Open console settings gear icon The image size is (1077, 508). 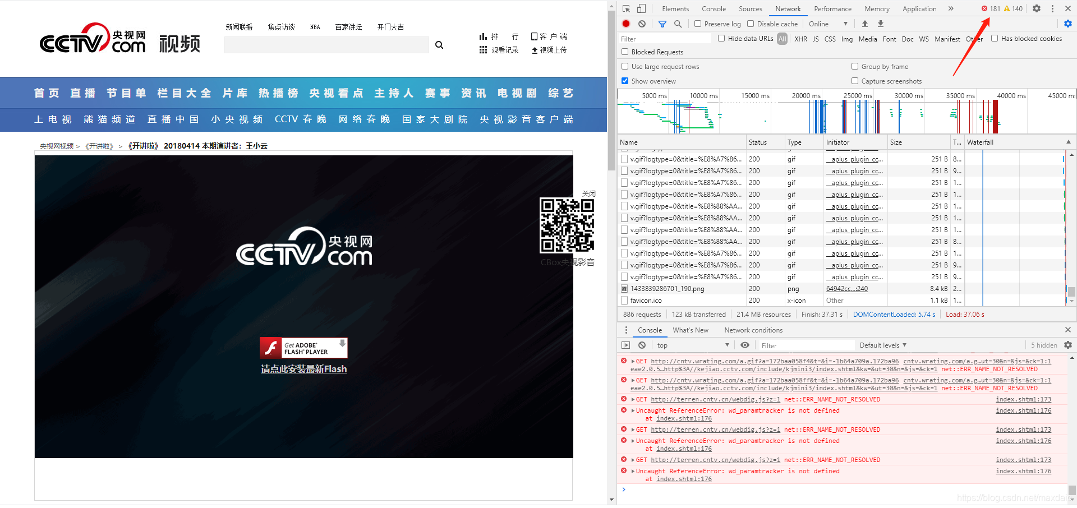[1068, 345]
